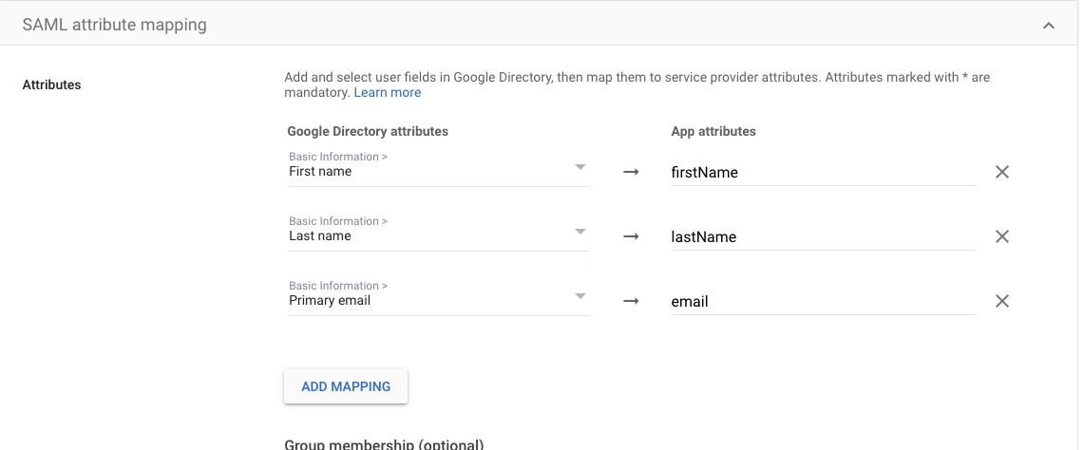1084x450 pixels.
Task: Remove the email attribute mapping
Action: click(x=1001, y=301)
